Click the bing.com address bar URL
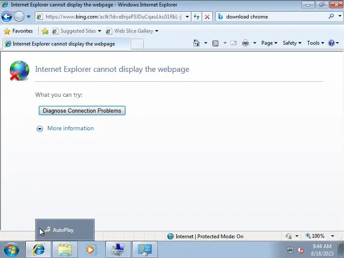The height and width of the screenshot is (258, 344). (114, 17)
